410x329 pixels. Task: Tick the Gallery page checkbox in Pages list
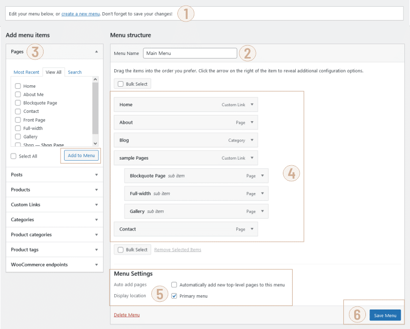point(18,137)
